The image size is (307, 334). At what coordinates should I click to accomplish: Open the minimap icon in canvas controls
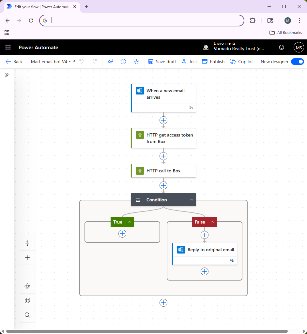tap(27, 300)
